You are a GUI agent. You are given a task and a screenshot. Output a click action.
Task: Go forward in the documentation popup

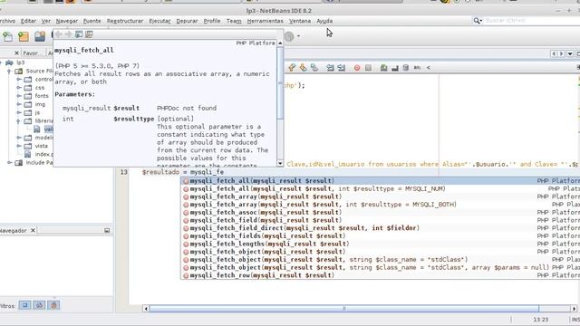pos(69,34)
